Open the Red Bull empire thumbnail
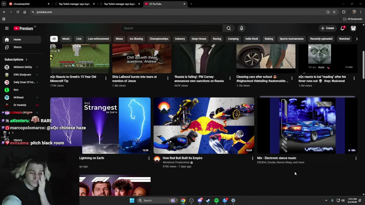Screen dimensions: 365x205 coord(204,126)
